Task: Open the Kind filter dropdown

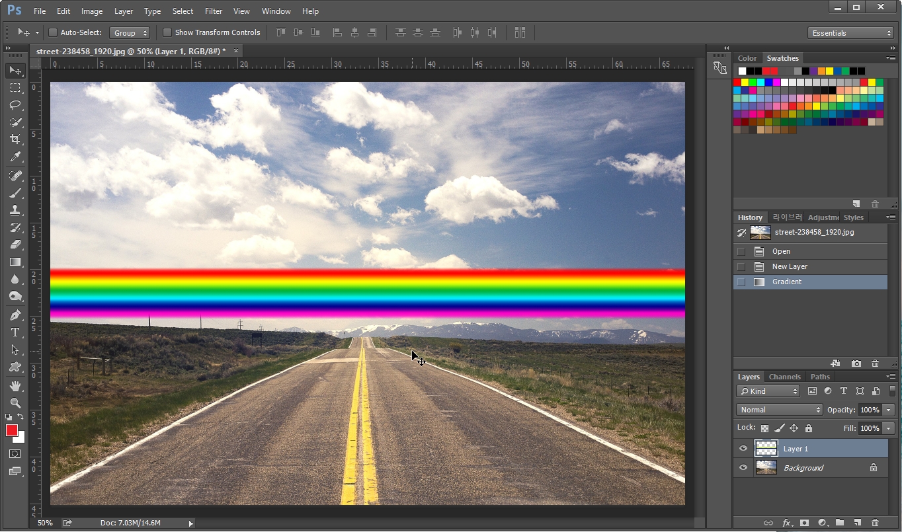Action: pos(768,391)
